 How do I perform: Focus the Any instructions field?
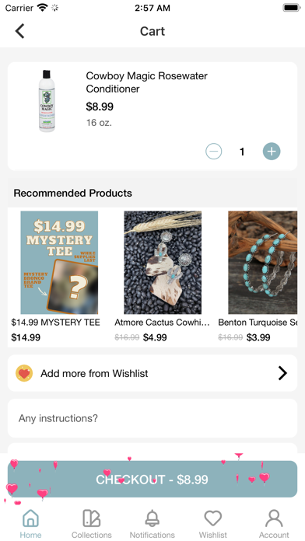click(x=152, y=418)
